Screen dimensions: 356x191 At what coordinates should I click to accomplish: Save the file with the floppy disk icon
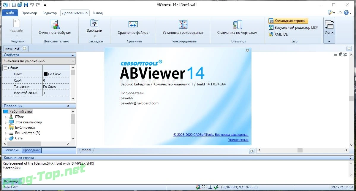tap(26, 4)
